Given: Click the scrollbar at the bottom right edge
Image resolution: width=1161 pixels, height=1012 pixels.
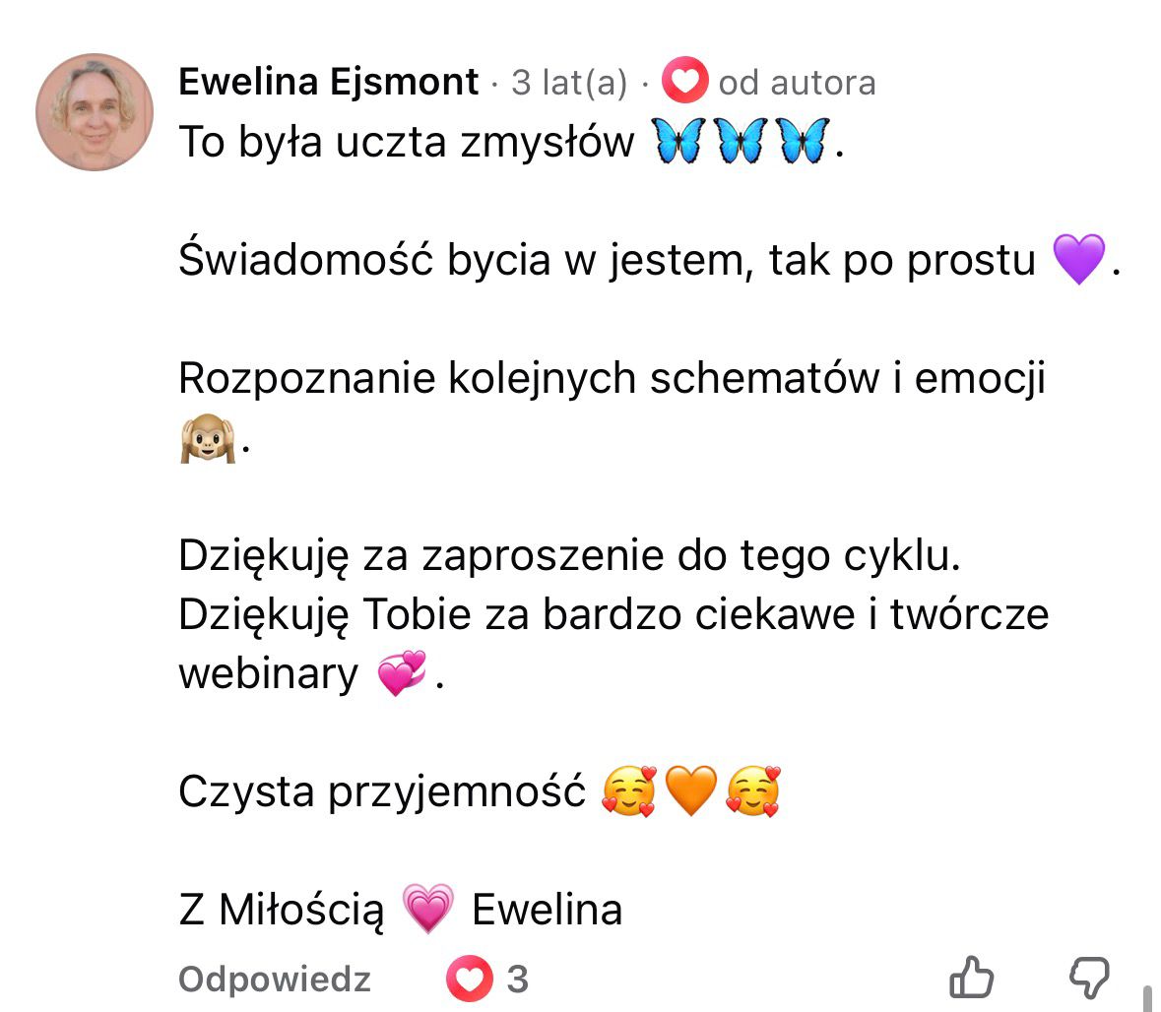Looking at the screenshot, I should (x=1148, y=996).
